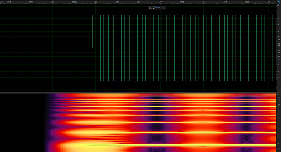Viewport: 281px width, 152px height.
Task: Click the 1.900 mark on the time ruler
Action: (160, 2)
